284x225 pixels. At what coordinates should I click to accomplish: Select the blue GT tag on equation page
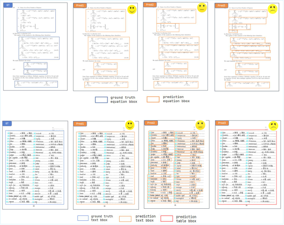tap(8, 5)
